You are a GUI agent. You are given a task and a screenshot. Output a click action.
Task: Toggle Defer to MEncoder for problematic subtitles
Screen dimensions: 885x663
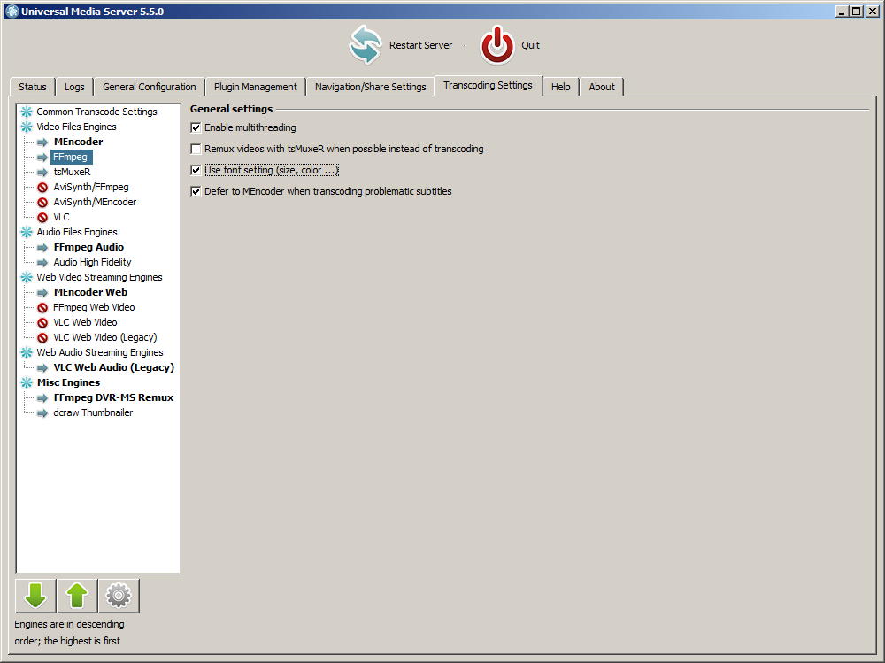click(196, 191)
